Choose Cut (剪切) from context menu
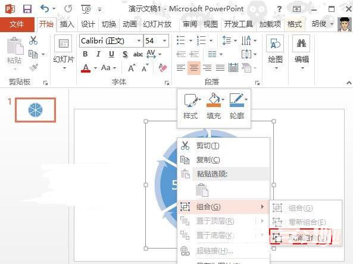This screenshot has width=353, height=264. (224, 146)
